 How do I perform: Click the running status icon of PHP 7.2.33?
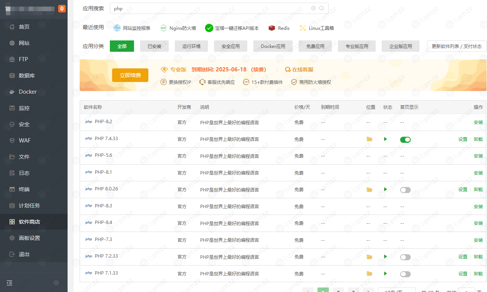pyautogui.click(x=385, y=256)
